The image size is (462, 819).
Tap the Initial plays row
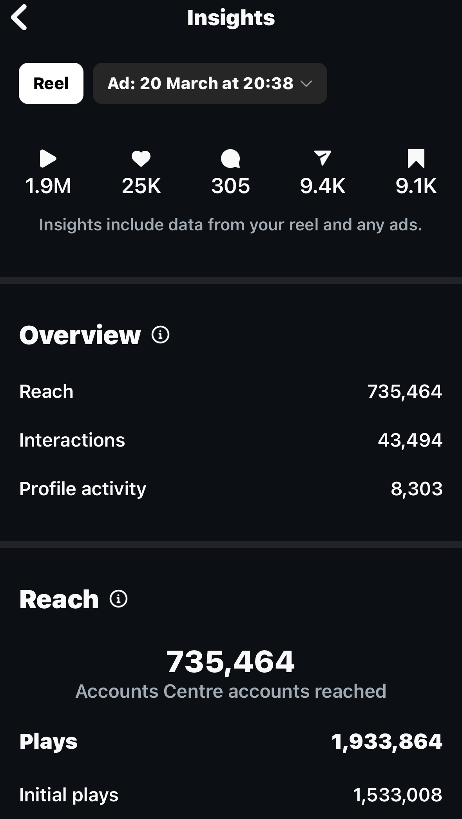[231, 795]
